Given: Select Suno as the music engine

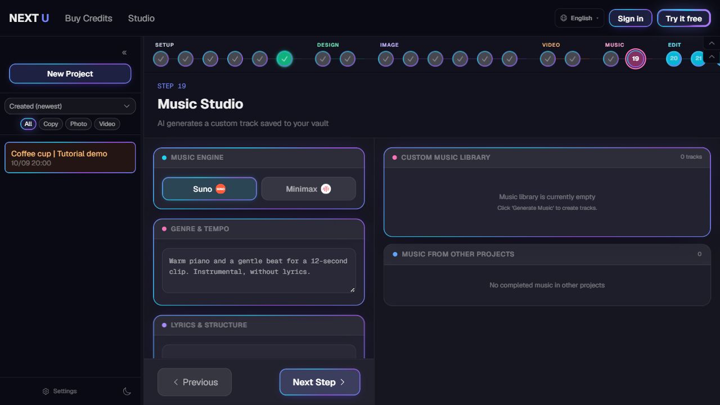Looking at the screenshot, I should click(209, 189).
